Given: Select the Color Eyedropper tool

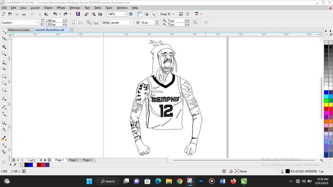Looking at the screenshot, I should click(x=4, y=138).
